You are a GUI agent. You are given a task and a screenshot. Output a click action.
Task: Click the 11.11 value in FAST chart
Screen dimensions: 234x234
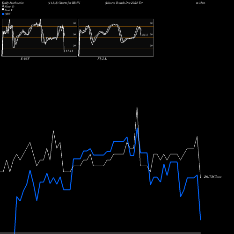(69, 51)
